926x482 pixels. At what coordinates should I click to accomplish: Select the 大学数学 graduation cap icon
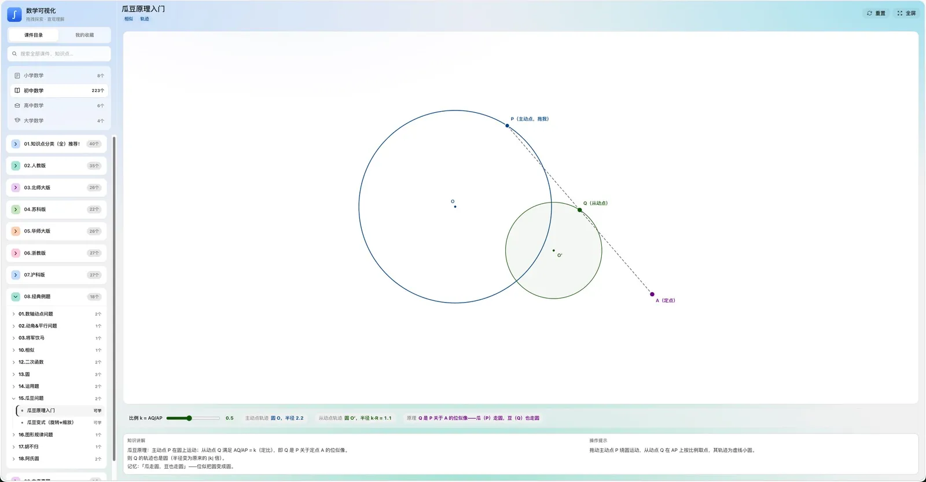click(x=17, y=121)
